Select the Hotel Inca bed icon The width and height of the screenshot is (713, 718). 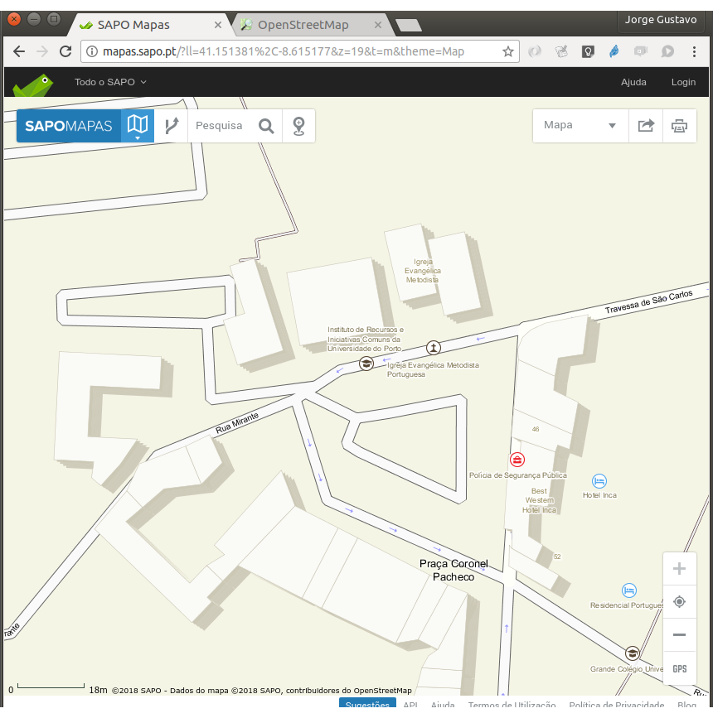pyautogui.click(x=599, y=481)
